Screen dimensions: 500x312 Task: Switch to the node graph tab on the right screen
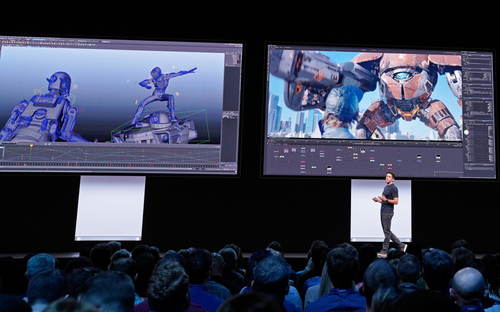[x=284, y=145]
